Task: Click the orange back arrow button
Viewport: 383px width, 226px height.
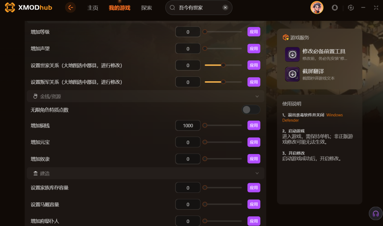Action: click(x=70, y=7)
